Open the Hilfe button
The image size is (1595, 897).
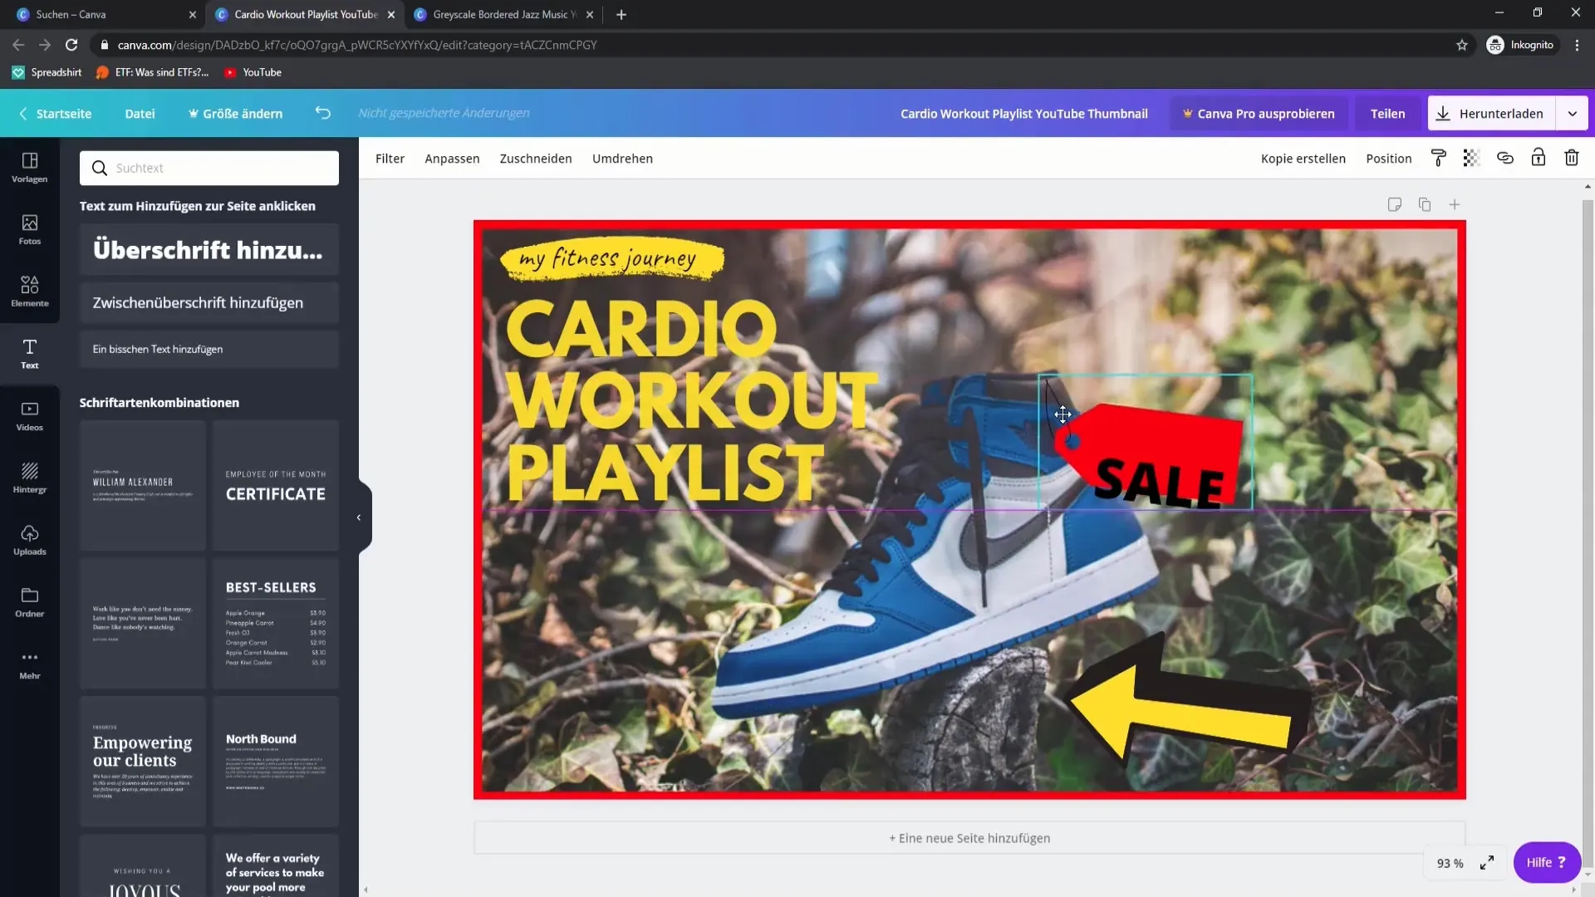[1546, 862]
